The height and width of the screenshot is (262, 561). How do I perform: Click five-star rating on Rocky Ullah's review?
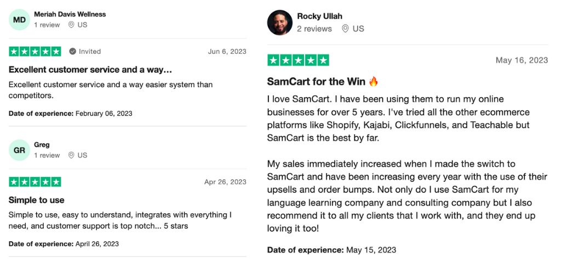(298, 60)
